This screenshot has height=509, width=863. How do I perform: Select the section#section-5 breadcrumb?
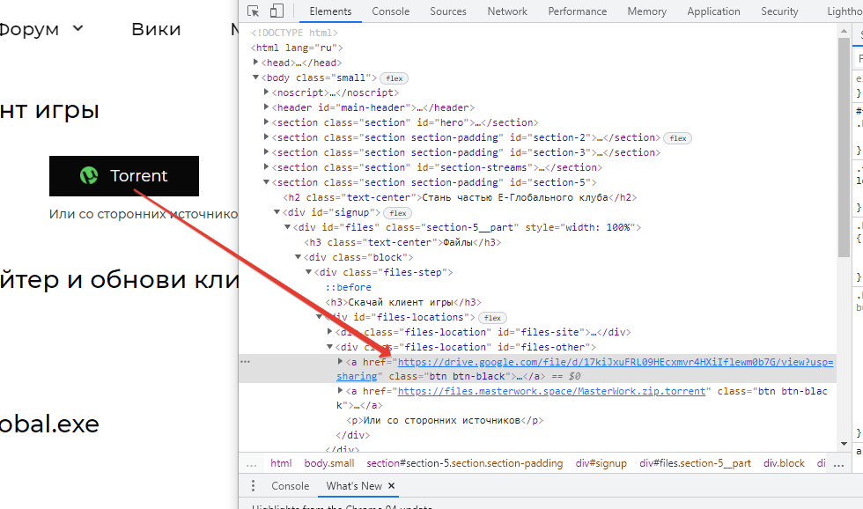point(465,463)
